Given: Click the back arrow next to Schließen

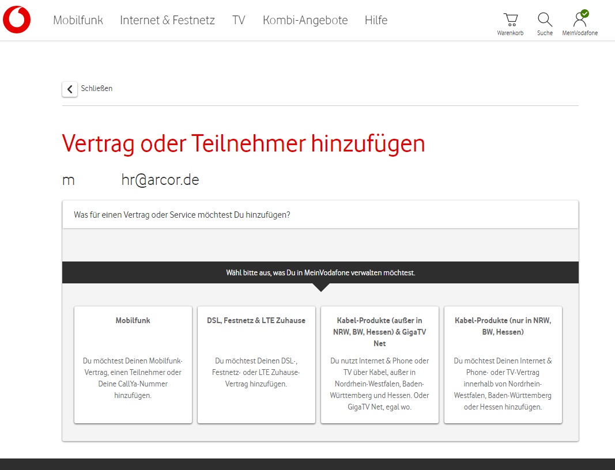Looking at the screenshot, I should 69,89.
